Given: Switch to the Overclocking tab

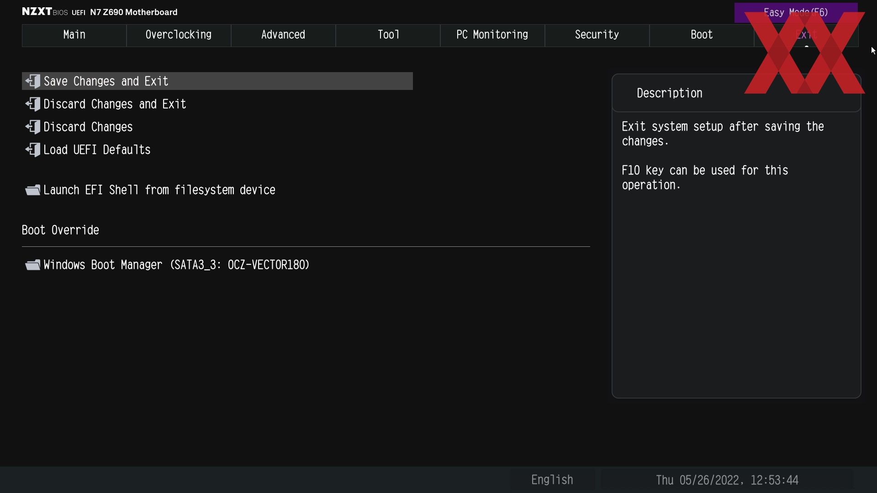Looking at the screenshot, I should [x=179, y=35].
